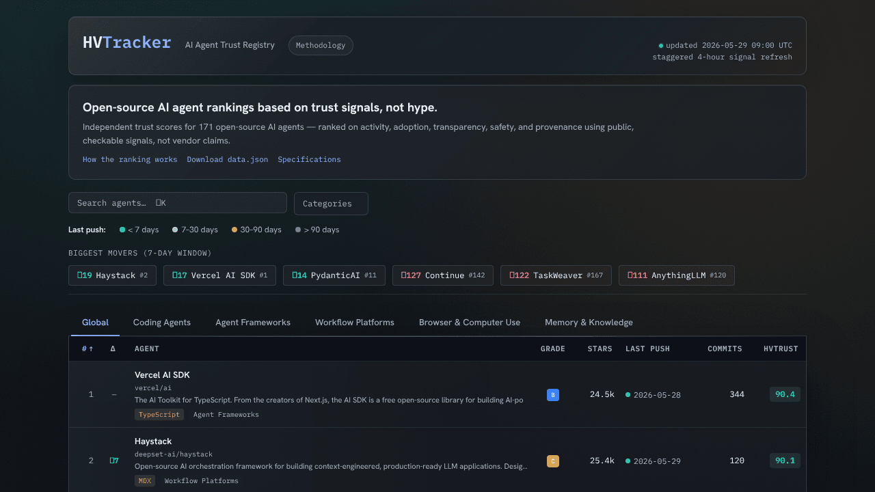Download data.json file

click(x=228, y=159)
